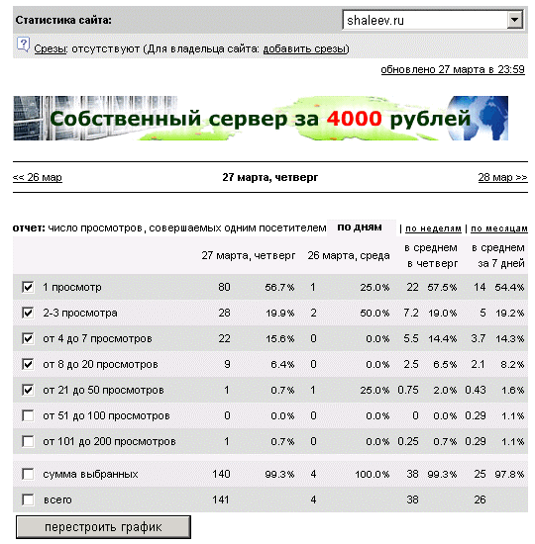
Task: Toggle the от 4 до 7 просмотров checkbox
Action: click(x=28, y=338)
